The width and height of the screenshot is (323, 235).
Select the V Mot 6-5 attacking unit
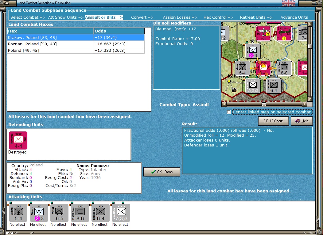click(59, 213)
